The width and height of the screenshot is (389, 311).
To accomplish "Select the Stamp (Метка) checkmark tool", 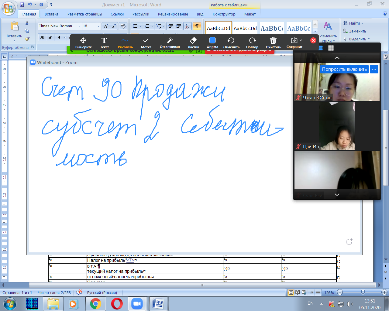I will tap(146, 43).
